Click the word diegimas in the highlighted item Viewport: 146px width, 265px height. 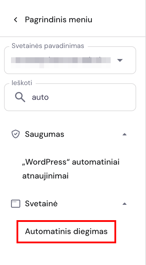coord(90,231)
